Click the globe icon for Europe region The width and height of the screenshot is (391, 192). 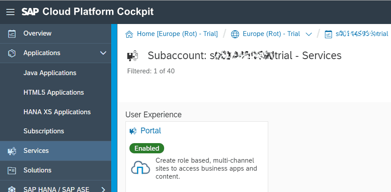point(235,34)
